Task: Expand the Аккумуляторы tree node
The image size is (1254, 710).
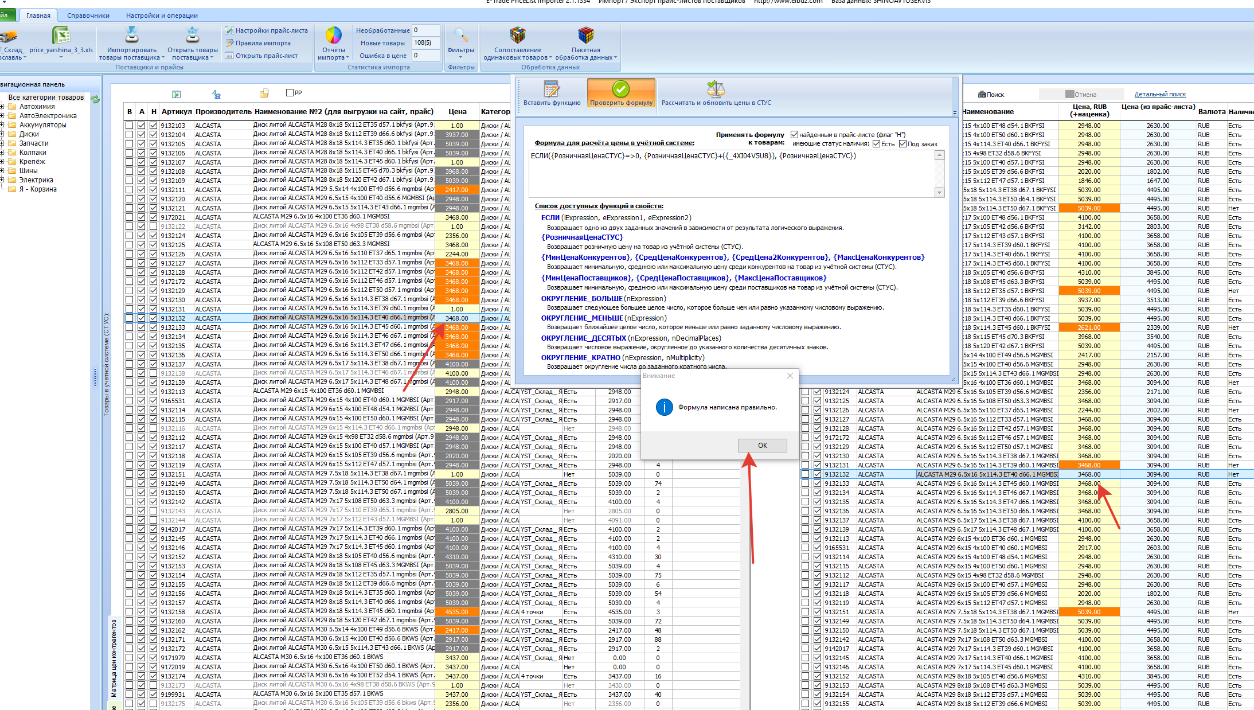Action: click(x=2, y=125)
